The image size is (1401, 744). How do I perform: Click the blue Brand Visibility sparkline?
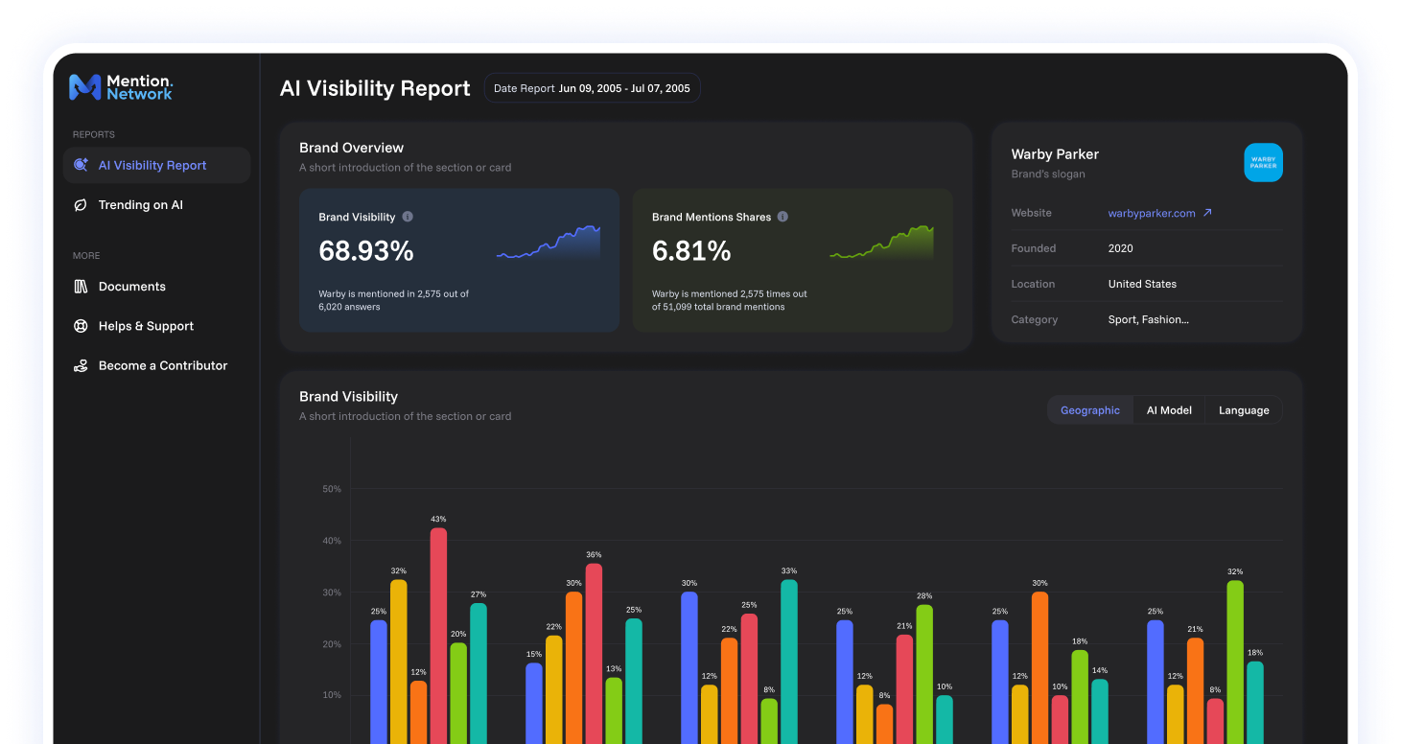click(x=549, y=243)
